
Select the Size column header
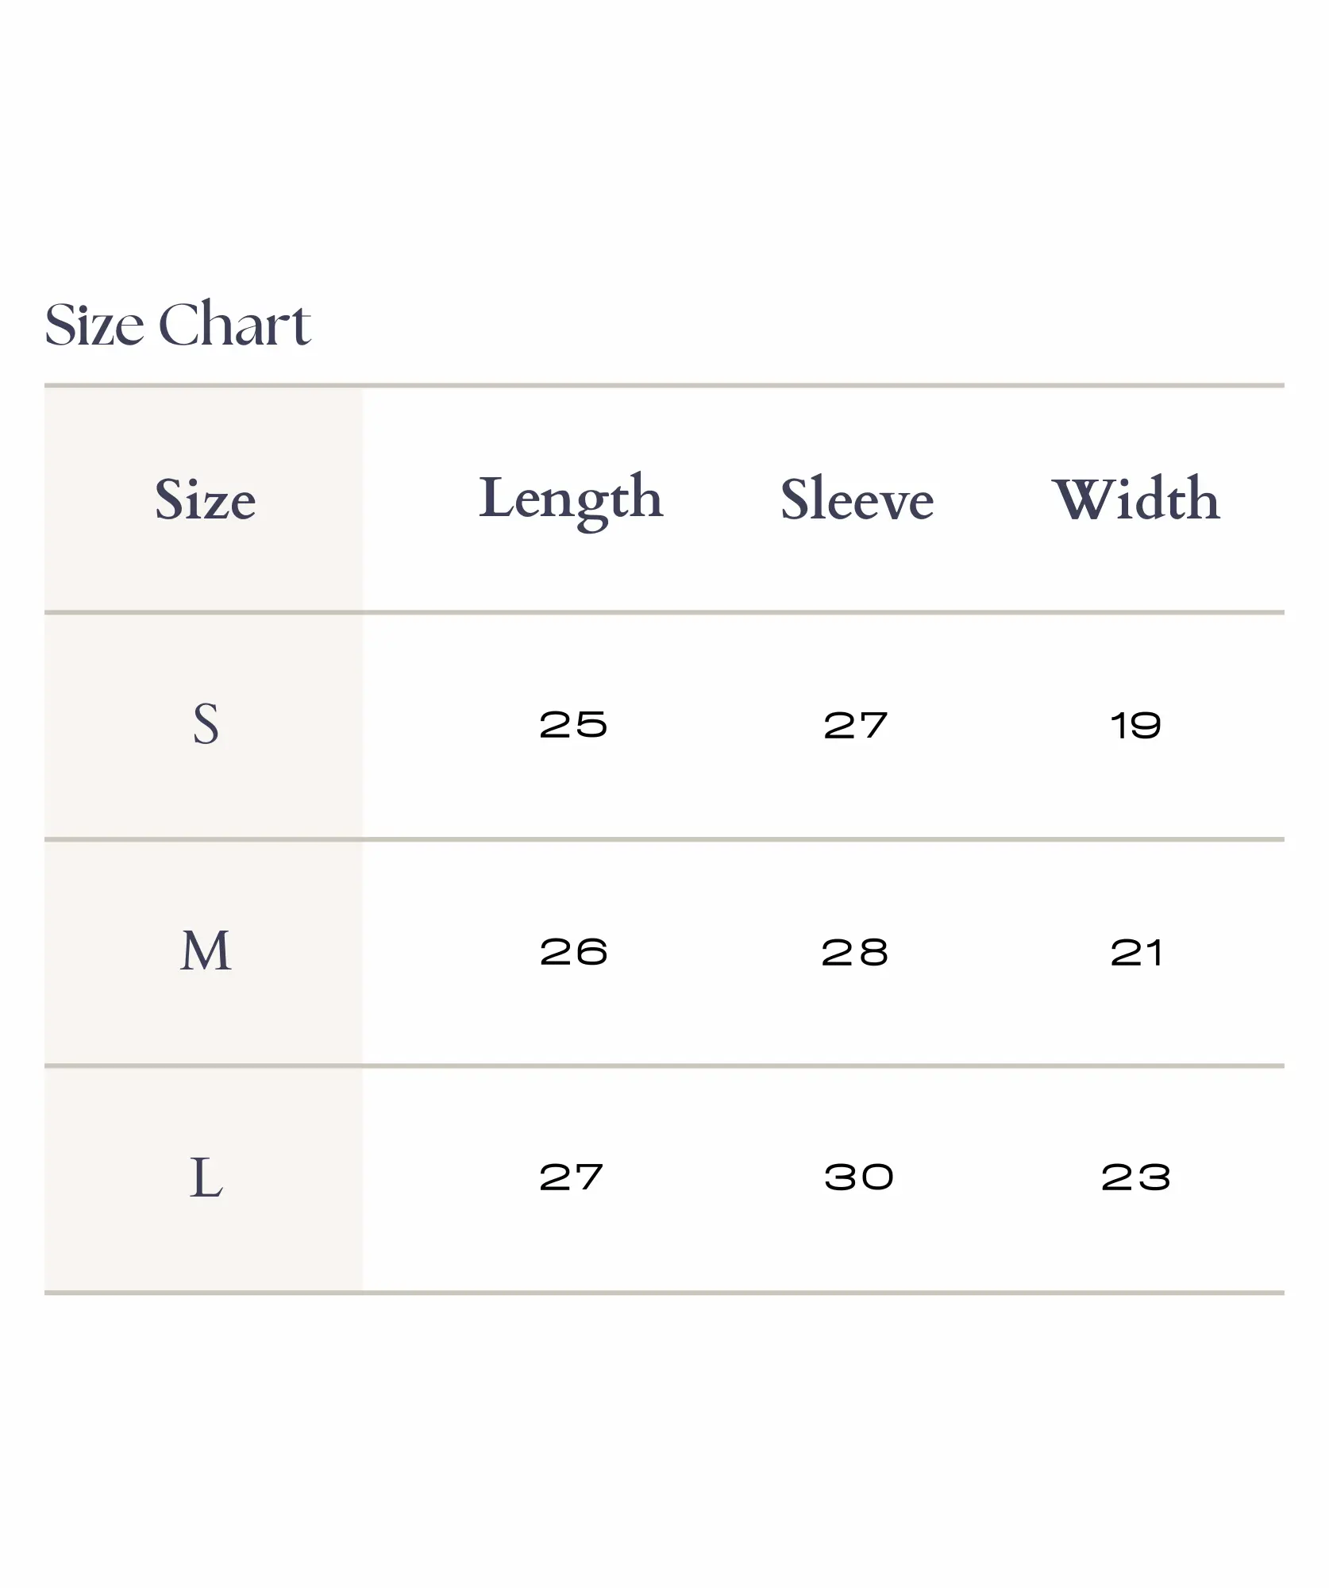(205, 499)
